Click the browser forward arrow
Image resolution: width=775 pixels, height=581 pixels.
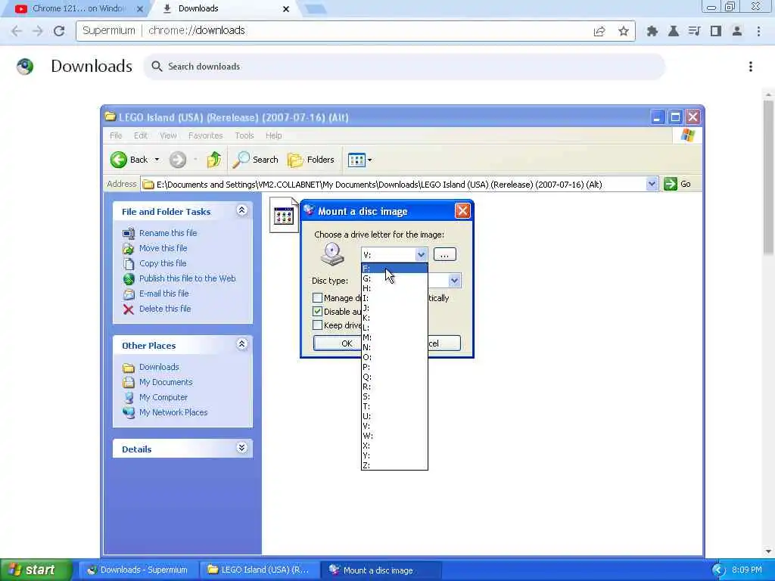click(38, 30)
